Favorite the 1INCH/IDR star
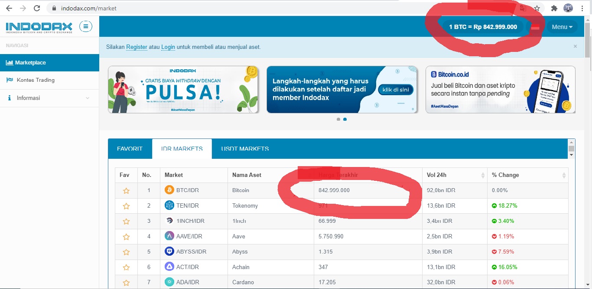This screenshot has height=289, width=592. tap(126, 222)
